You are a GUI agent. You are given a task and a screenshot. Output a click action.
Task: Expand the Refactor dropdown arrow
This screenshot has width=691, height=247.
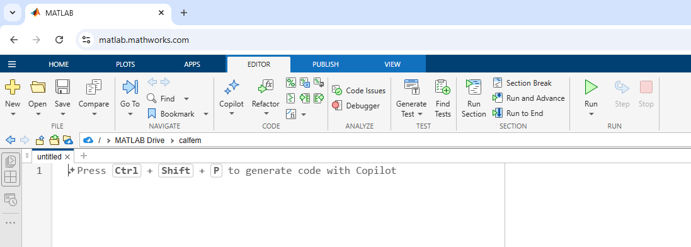(266, 114)
